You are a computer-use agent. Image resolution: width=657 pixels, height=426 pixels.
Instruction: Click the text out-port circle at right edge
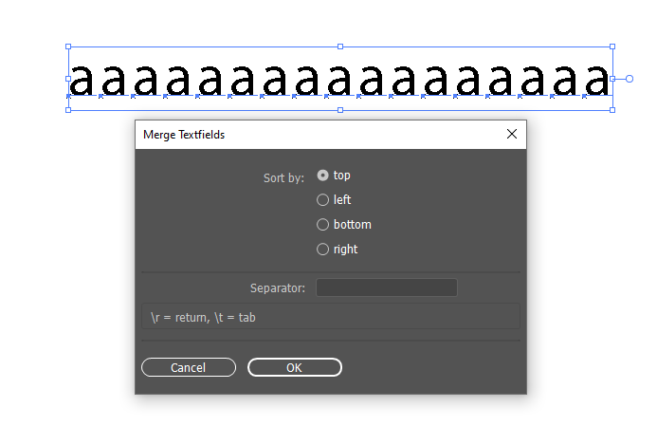(x=630, y=79)
